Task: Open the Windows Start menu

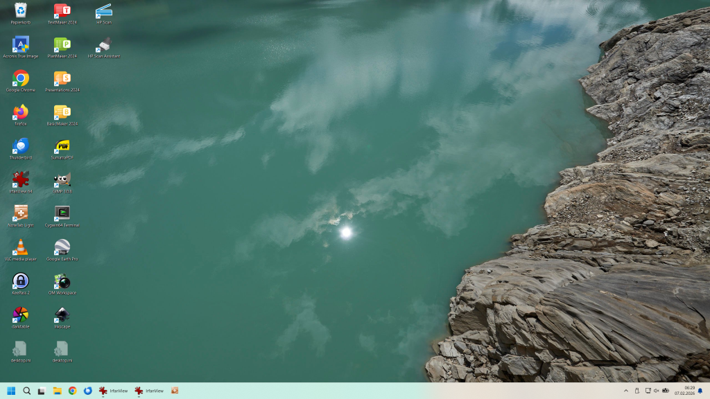Action: click(11, 391)
